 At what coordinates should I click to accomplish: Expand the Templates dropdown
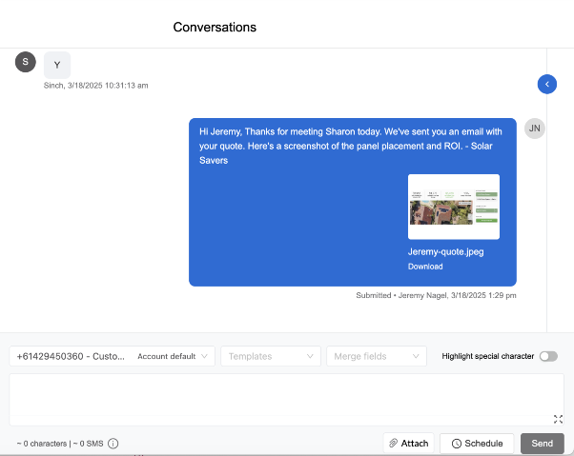(270, 356)
